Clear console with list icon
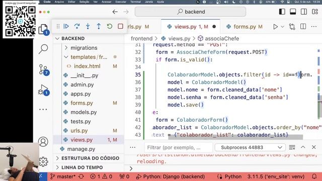Screen dimensions: 322x181 (x=292, y=147)
